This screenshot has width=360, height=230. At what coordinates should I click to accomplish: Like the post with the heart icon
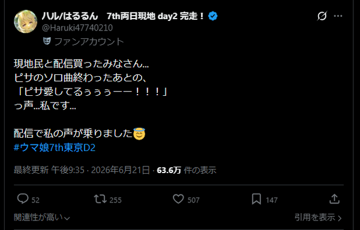pyautogui.click(x=178, y=199)
